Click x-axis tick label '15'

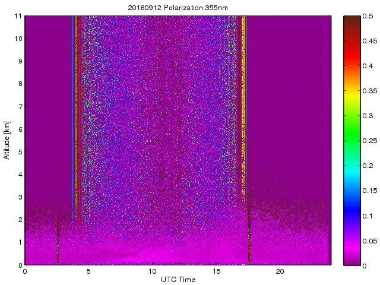coord(216,271)
